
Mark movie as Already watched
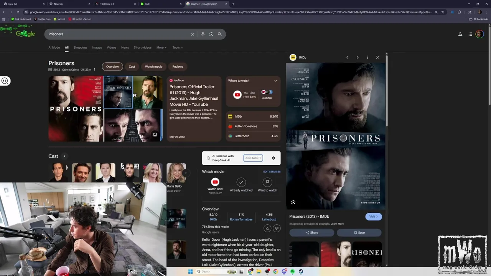pyautogui.click(x=241, y=185)
